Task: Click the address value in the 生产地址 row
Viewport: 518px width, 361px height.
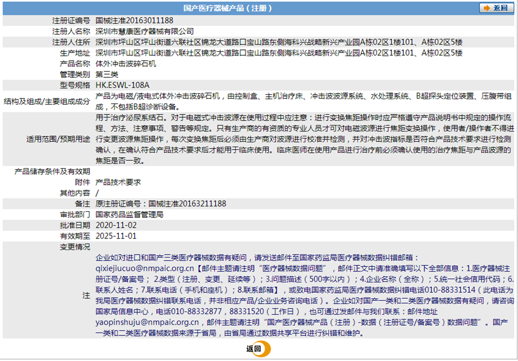Action: point(279,53)
